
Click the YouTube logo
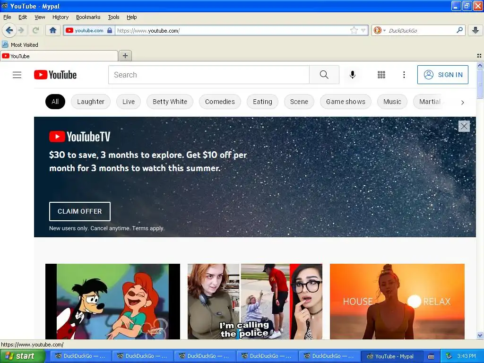(55, 75)
